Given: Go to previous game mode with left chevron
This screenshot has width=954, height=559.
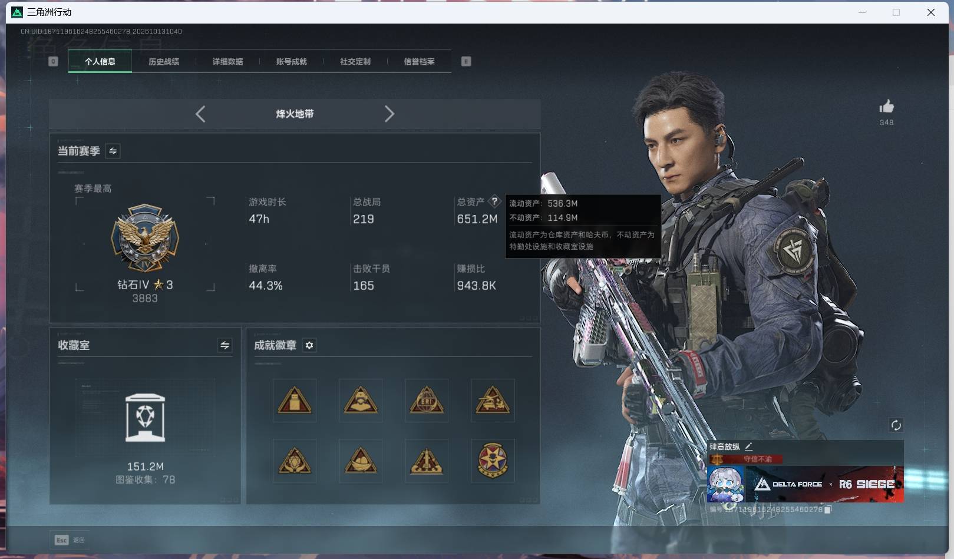Looking at the screenshot, I should pyautogui.click(x=200, y=114).
